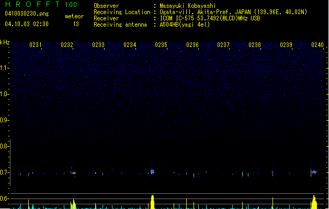Click the 0240 time marker
The width and height of the screenshot is (329, 209).
[317, 45]
